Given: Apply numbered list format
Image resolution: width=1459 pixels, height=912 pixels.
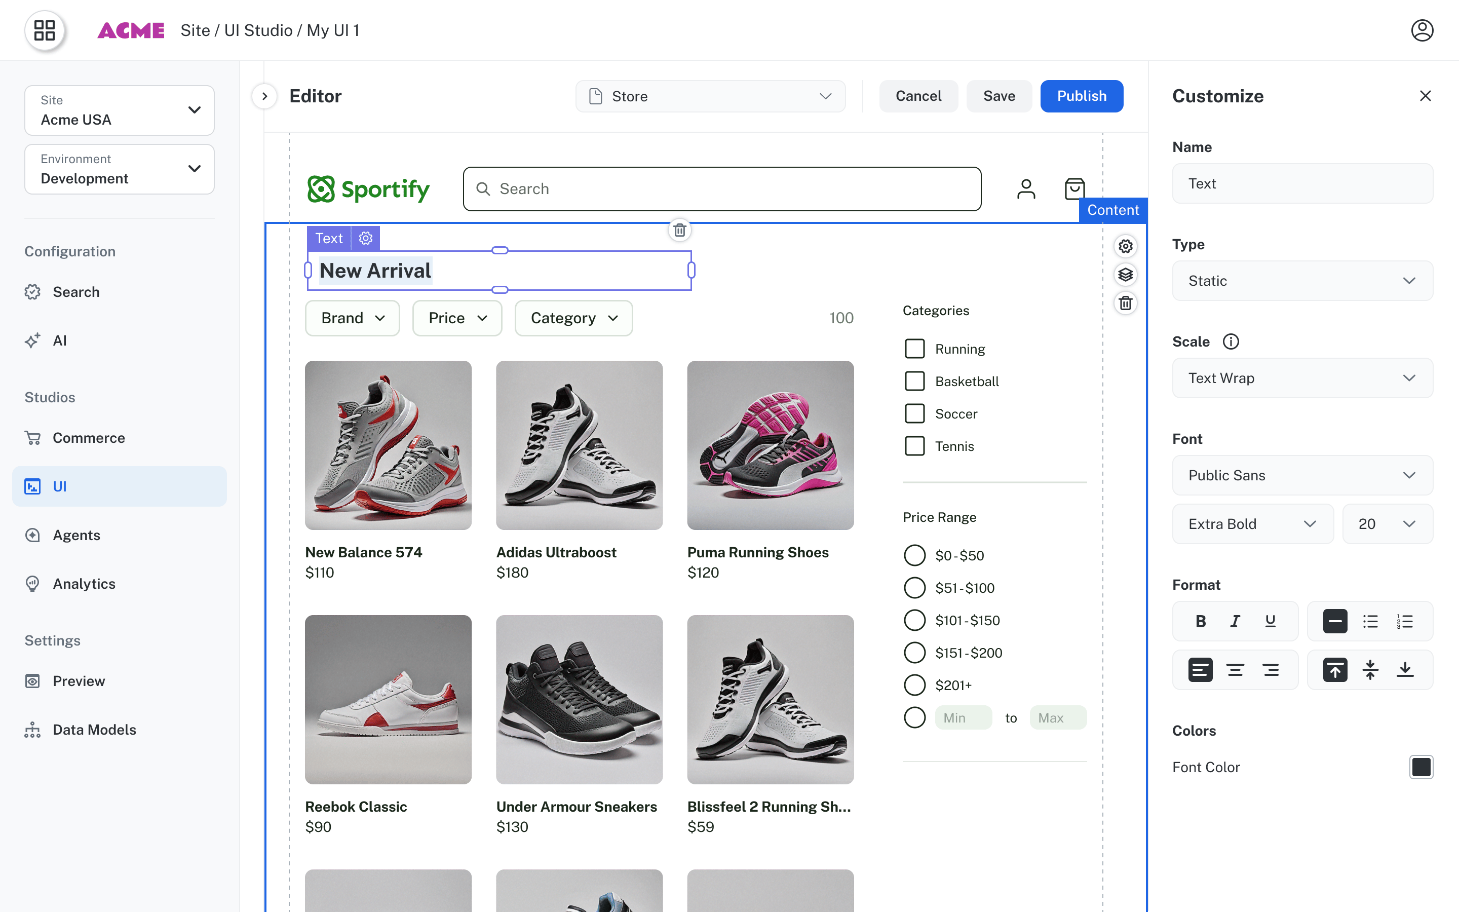Looking at the screenshot, I should point(1405,621).
